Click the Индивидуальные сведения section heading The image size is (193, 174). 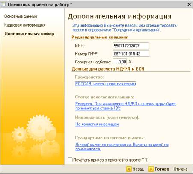[x=100, y=37]
